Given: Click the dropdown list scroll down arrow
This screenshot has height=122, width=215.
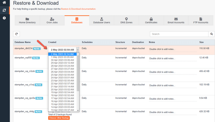Looking at the screenshot, I should [78, 110].
